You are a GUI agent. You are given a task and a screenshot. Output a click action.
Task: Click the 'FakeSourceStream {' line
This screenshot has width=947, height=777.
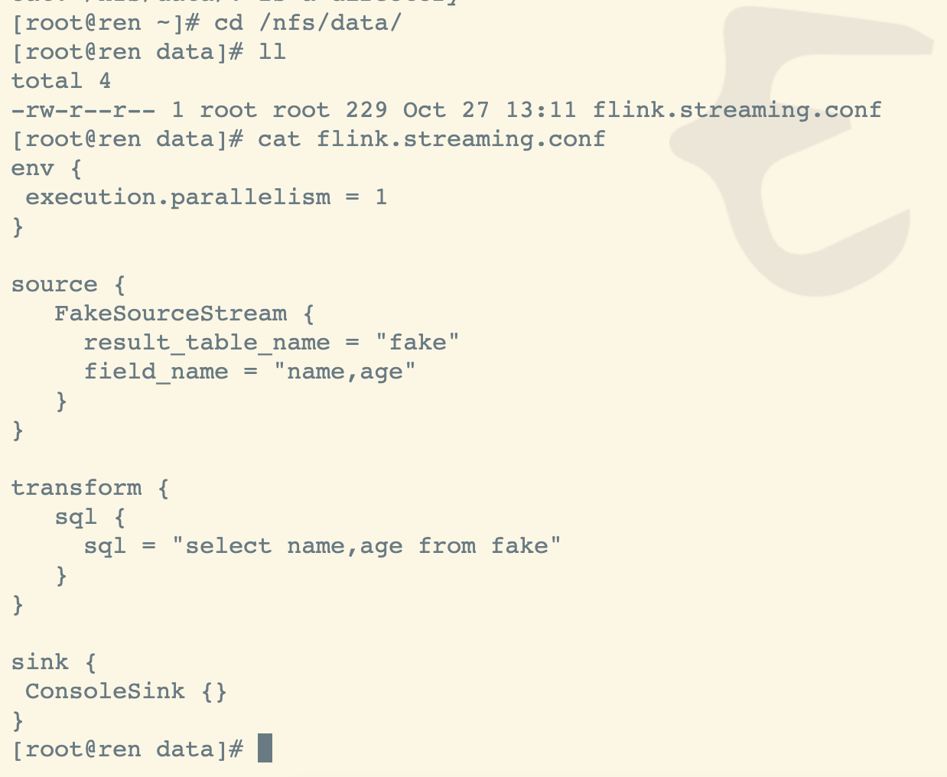pos(184,314)
